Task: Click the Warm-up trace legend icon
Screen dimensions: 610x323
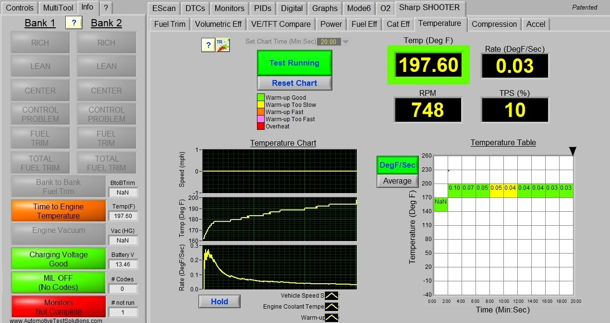Action: point(331,317)
